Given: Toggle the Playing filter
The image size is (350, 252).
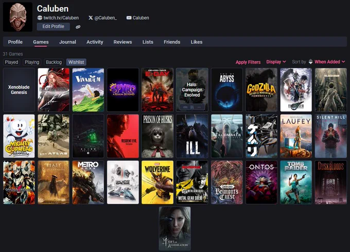Looking at the screenshot, I should [32, 62].
